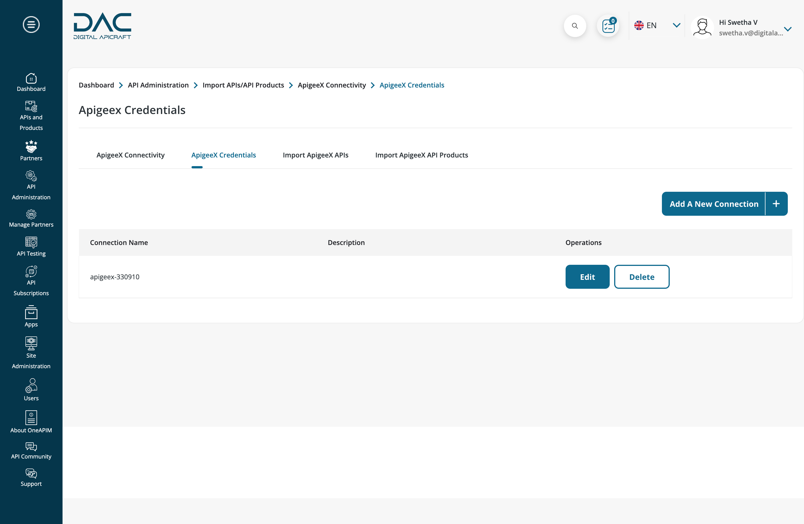The image size is (804, 524).
Task: Click the apigeex-330910 connection name
Action: pyautogui.click(x=114, y=277)
